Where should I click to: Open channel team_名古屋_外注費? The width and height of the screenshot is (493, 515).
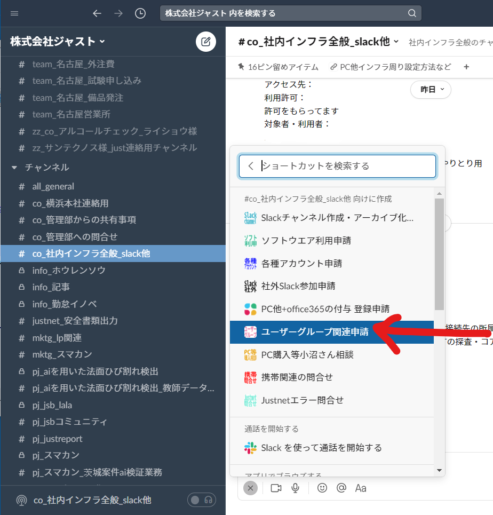(113, 65)
